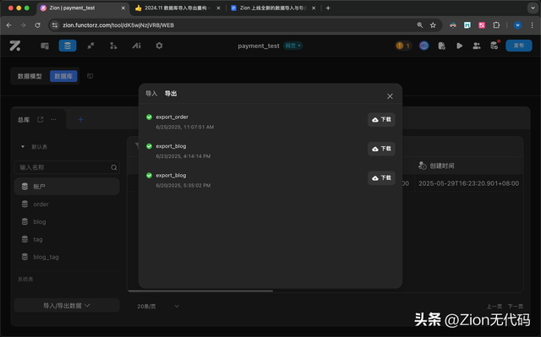Open the payment_test 网页 platform dropdown
The height and width of the screenshot is (337, 541).
(292, 46)
